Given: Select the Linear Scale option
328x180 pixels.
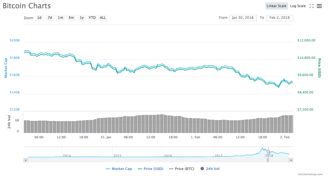Looking at the screenshot, I should coord(276,6).
